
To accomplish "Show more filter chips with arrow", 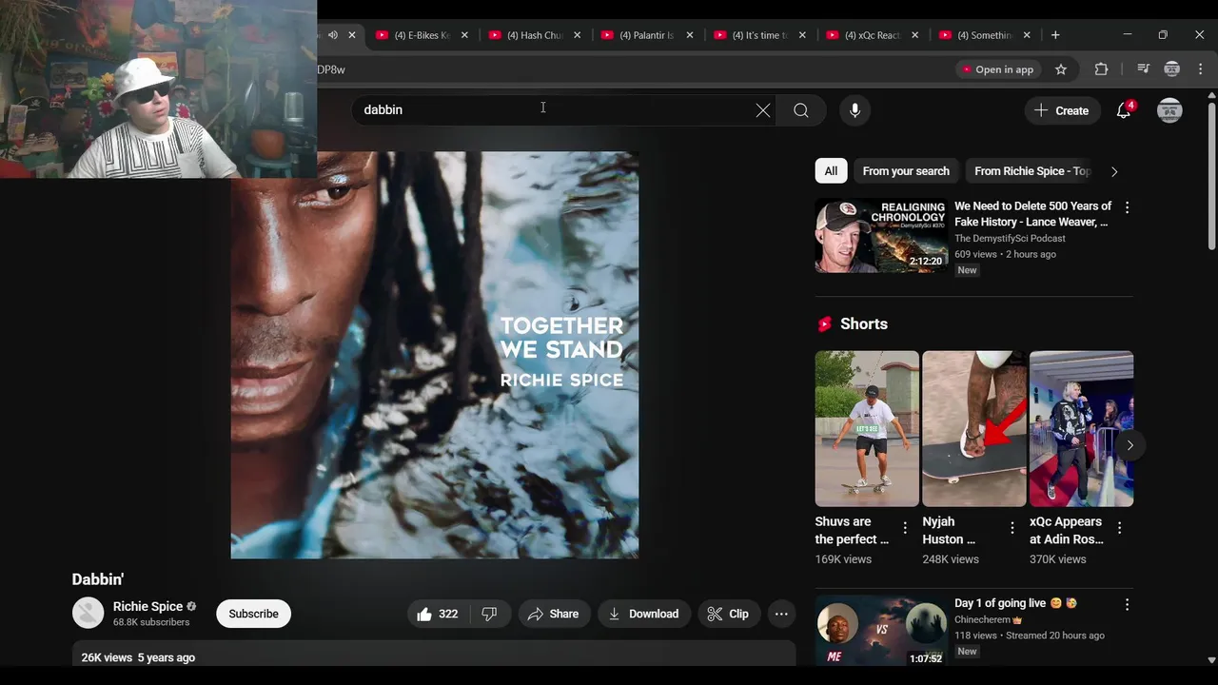I will pos(1114,171).
